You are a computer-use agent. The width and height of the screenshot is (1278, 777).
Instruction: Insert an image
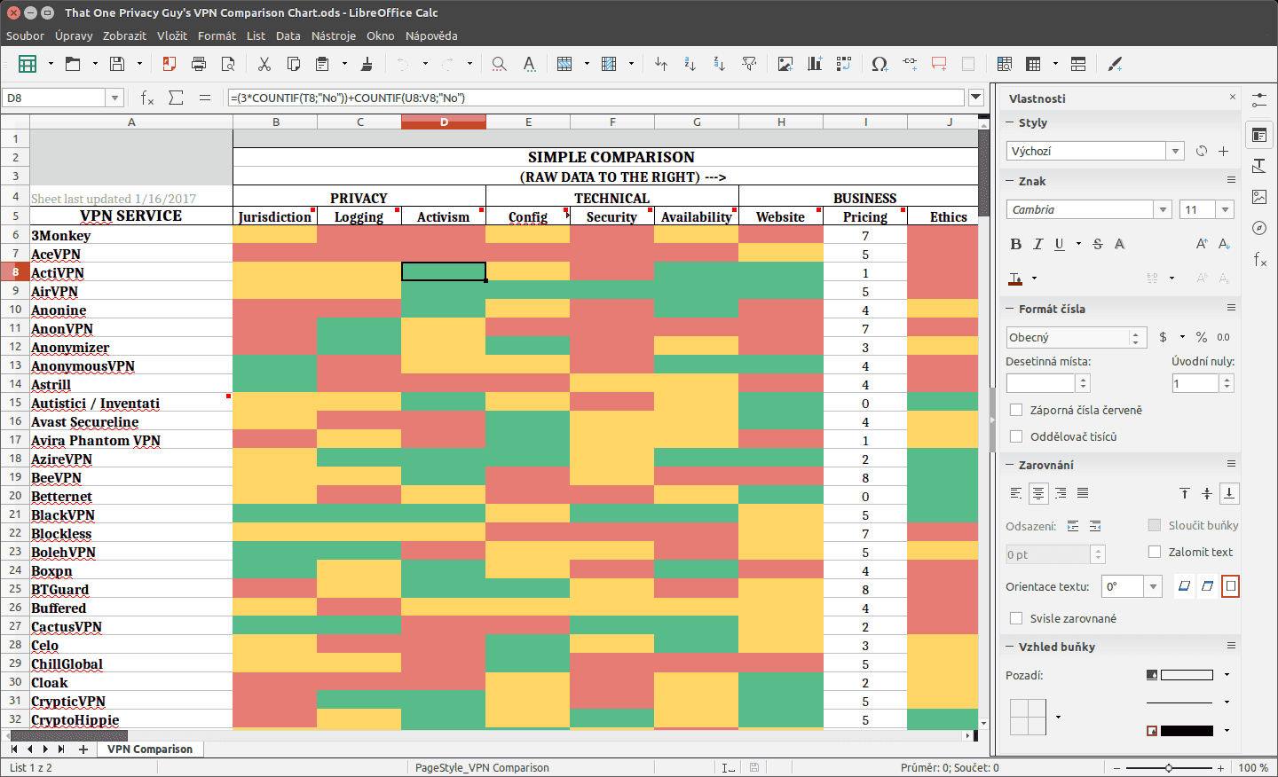[785, 64]
